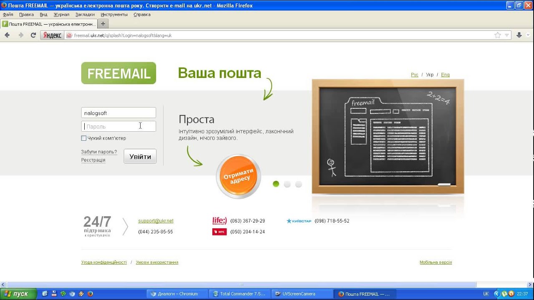Viewport: 534px width, 300px height.
Task: Click the blackboard freemail illustration
Action: [388, 136]
